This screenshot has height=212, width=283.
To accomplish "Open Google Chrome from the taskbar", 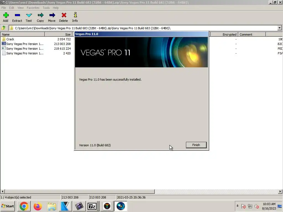I will 24,206.
